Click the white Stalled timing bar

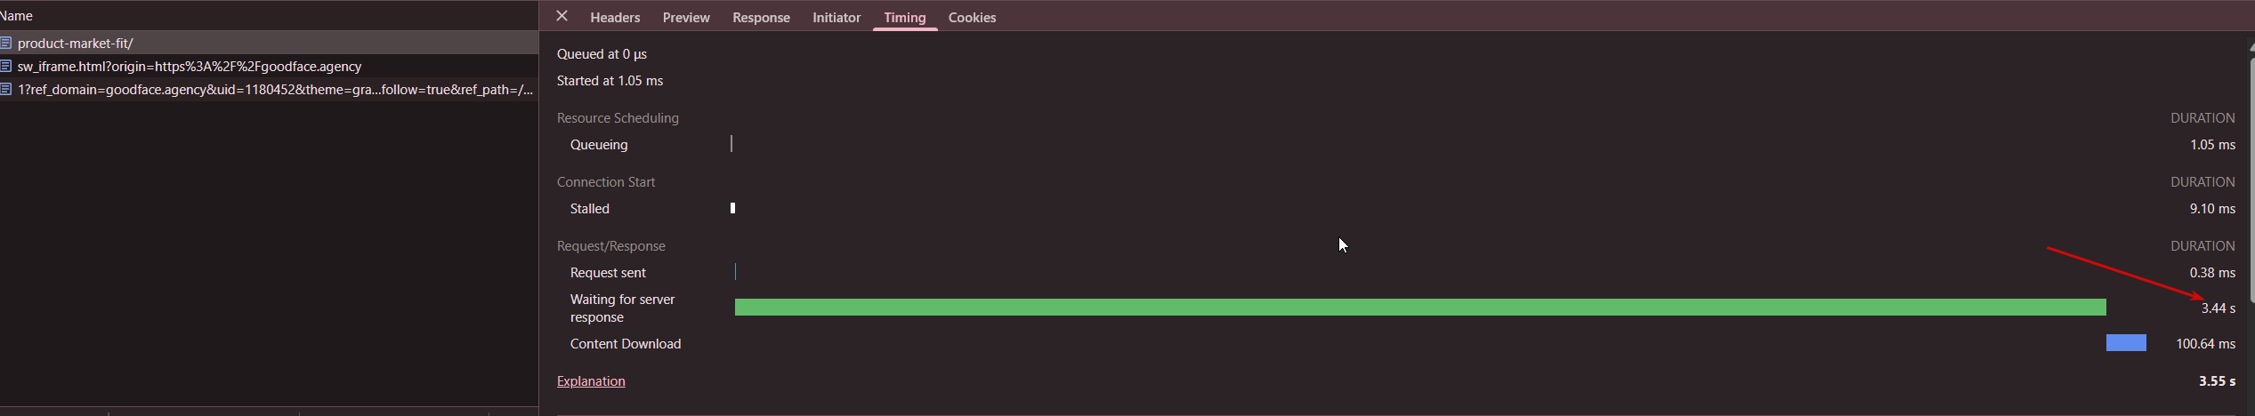point(733,208)
